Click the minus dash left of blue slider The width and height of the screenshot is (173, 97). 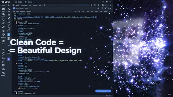coord(75,5)
